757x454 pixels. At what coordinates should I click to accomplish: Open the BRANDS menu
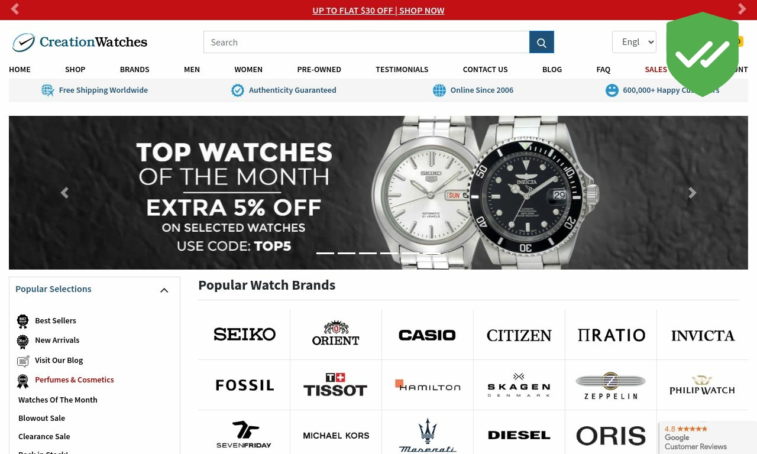pos(135,70)
